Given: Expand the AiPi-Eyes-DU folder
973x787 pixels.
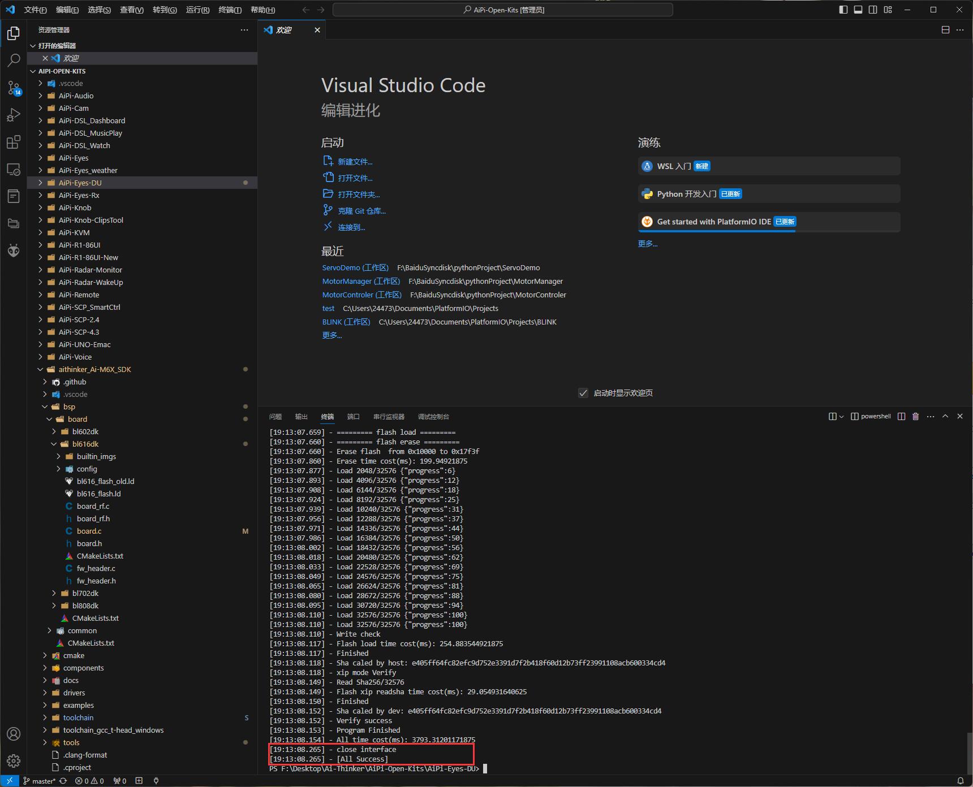Looking at the screenshot, I should click(40, 183).
